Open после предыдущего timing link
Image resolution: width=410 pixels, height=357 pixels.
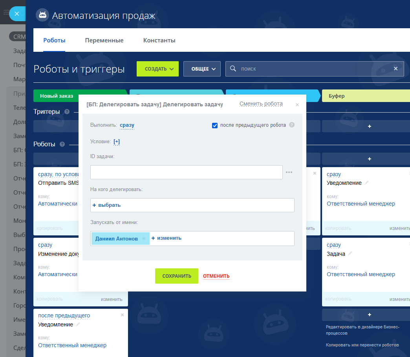(x=64, y=315)
